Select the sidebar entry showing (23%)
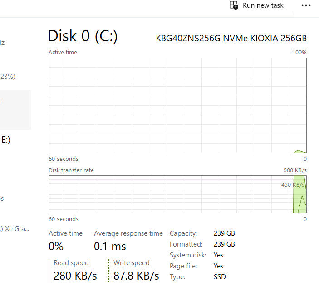Image resolution: width=319 pixels, height=291 pixels. click(8, 77)
